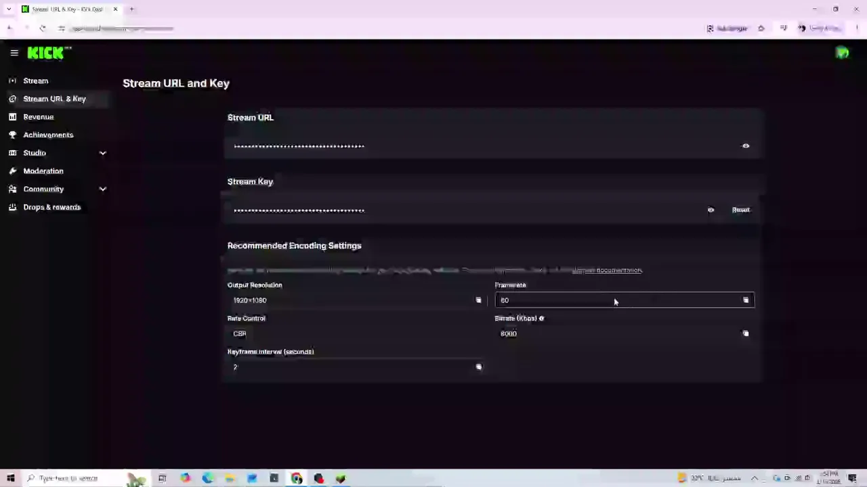This screenshot has width=867, height=487.
Task: Click the Rate Control CBR field
Action: point(356,333)
